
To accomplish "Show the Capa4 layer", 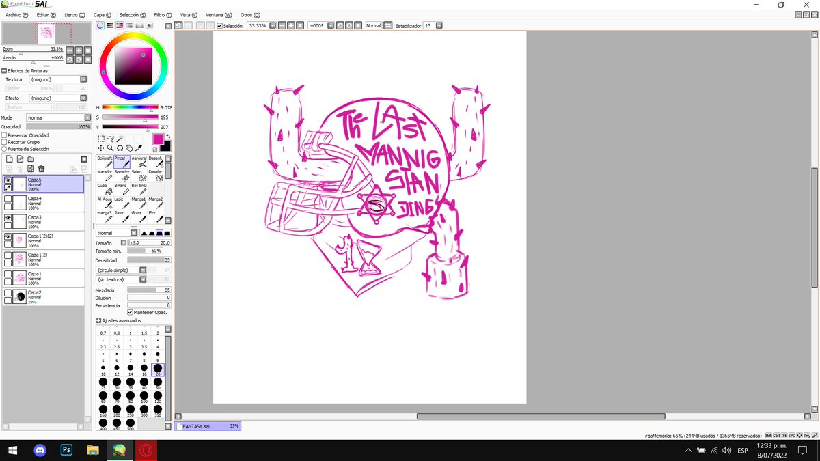I will click(x=8, y=199).
